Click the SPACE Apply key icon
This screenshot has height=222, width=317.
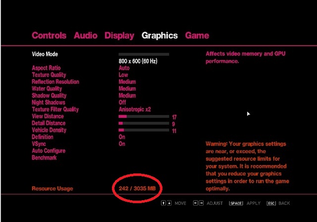[236, 203]
